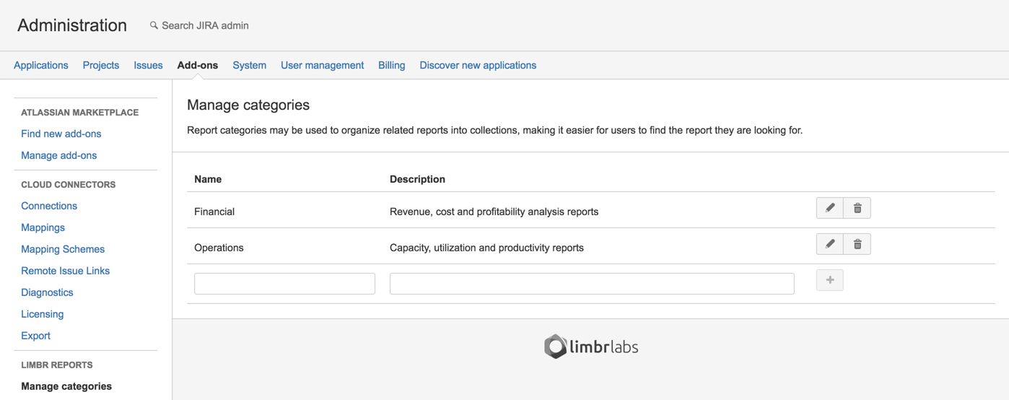
Task: Open Mappings sidebar link
Action: click(x=43, y=227)
